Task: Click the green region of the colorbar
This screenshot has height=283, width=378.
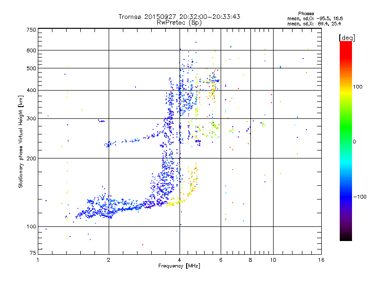Action: (x=346, y=127)
